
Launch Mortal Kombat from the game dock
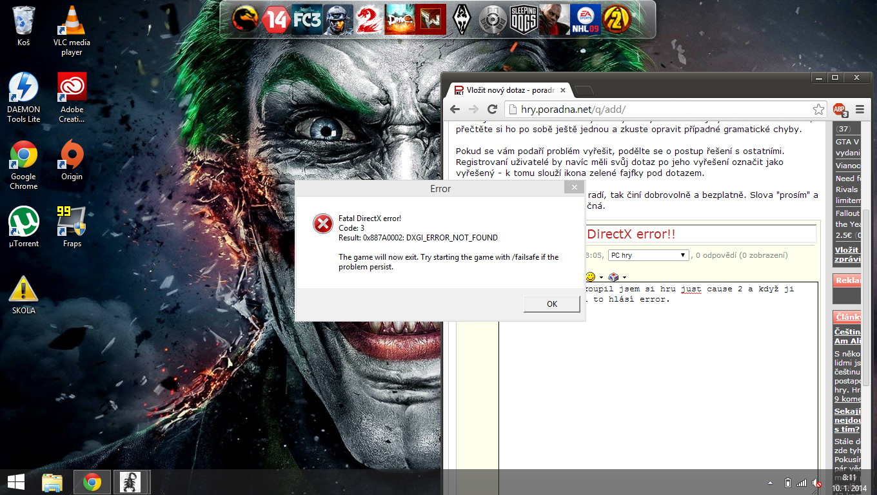[245, 19]
